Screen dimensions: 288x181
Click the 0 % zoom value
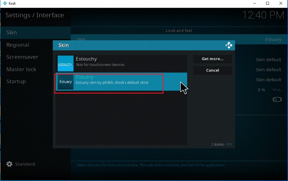click(261, 90)
